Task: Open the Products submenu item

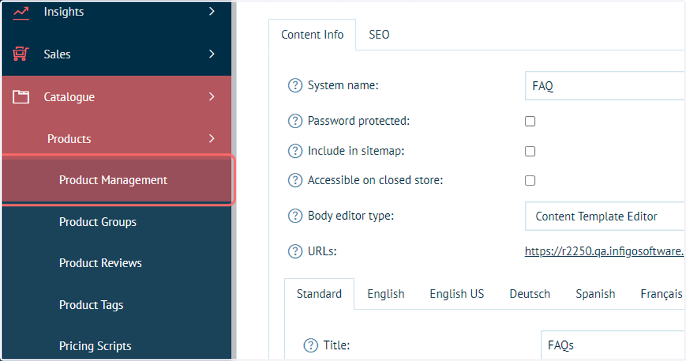Action: coord(117,138)
